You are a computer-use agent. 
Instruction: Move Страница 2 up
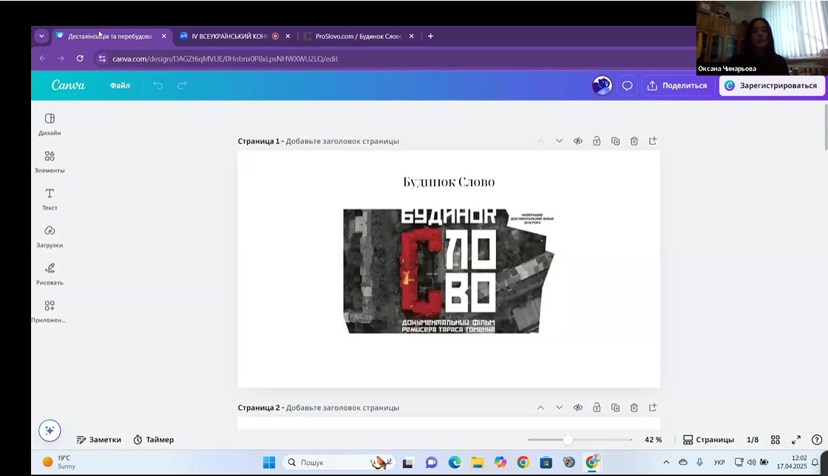click(x=540, y=407)
